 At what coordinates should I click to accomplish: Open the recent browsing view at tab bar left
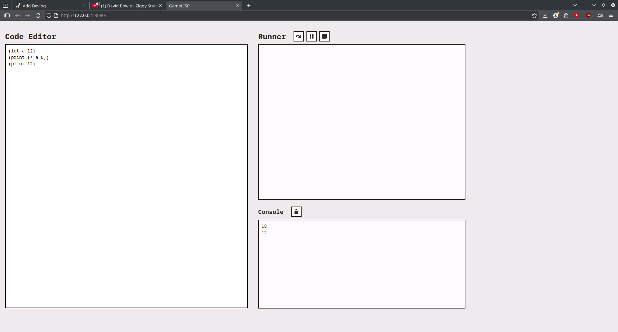5,5
